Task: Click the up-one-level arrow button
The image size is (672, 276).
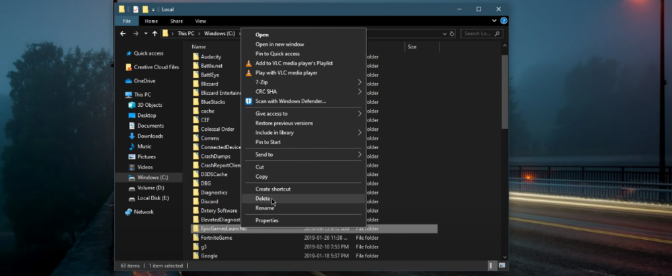Action: [x=155, y=33]
